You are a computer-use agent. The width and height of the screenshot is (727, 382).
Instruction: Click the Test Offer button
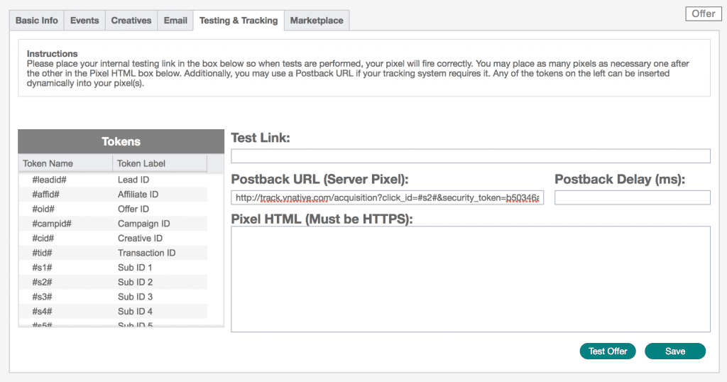coord(608,351)
